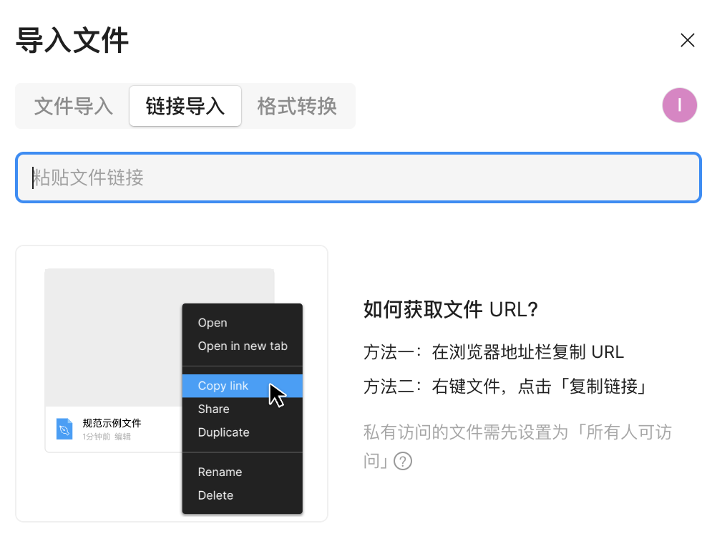Click the blue file icon in the illustration
This screenshot has height=554, width=707.
click(64, 429)
